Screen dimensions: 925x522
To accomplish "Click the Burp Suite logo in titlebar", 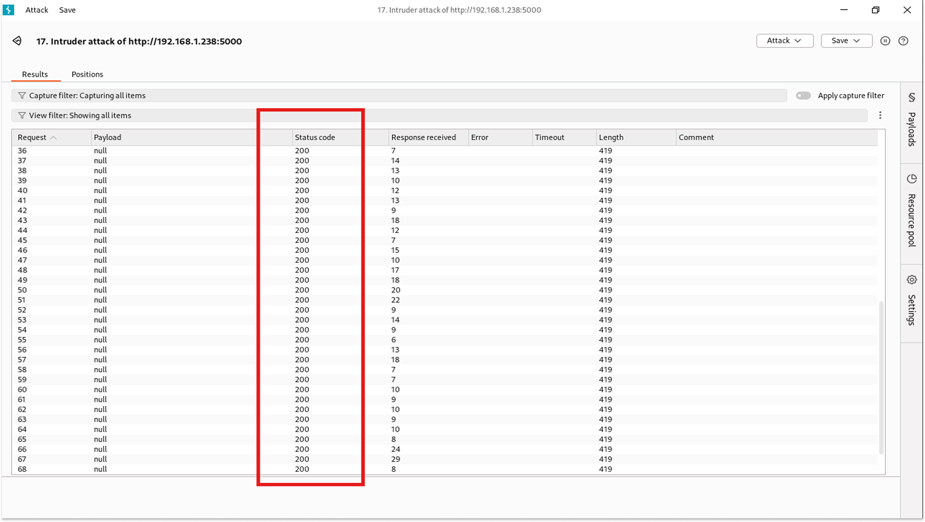I will coord(9,10).
